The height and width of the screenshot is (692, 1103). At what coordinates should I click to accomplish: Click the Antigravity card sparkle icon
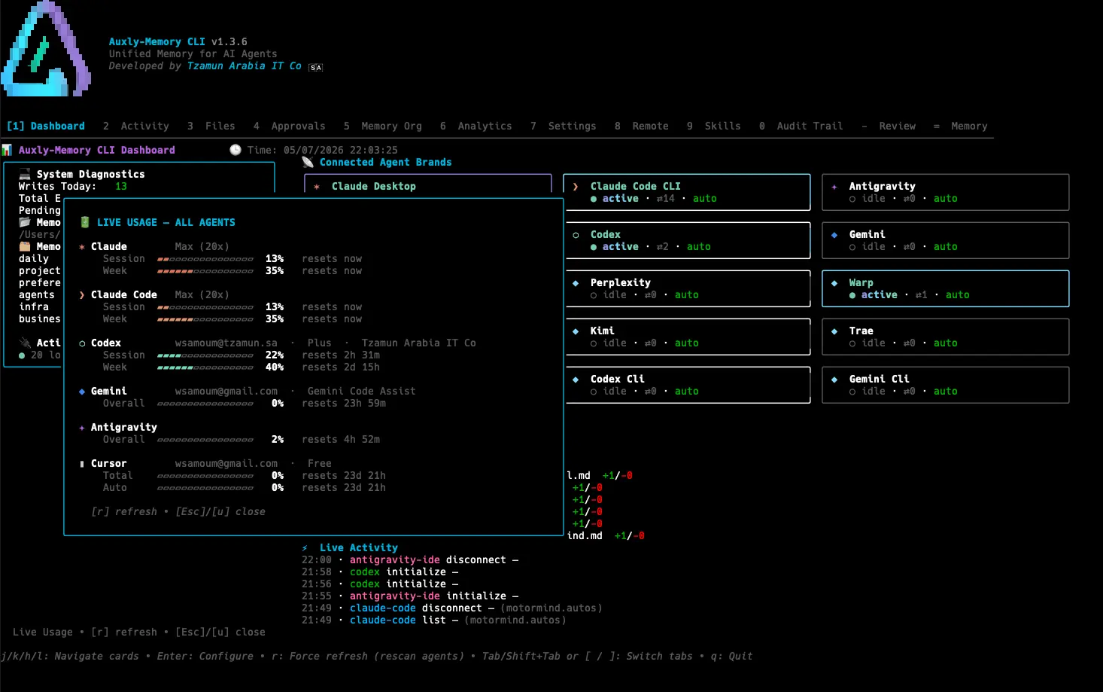coord(834,187)
